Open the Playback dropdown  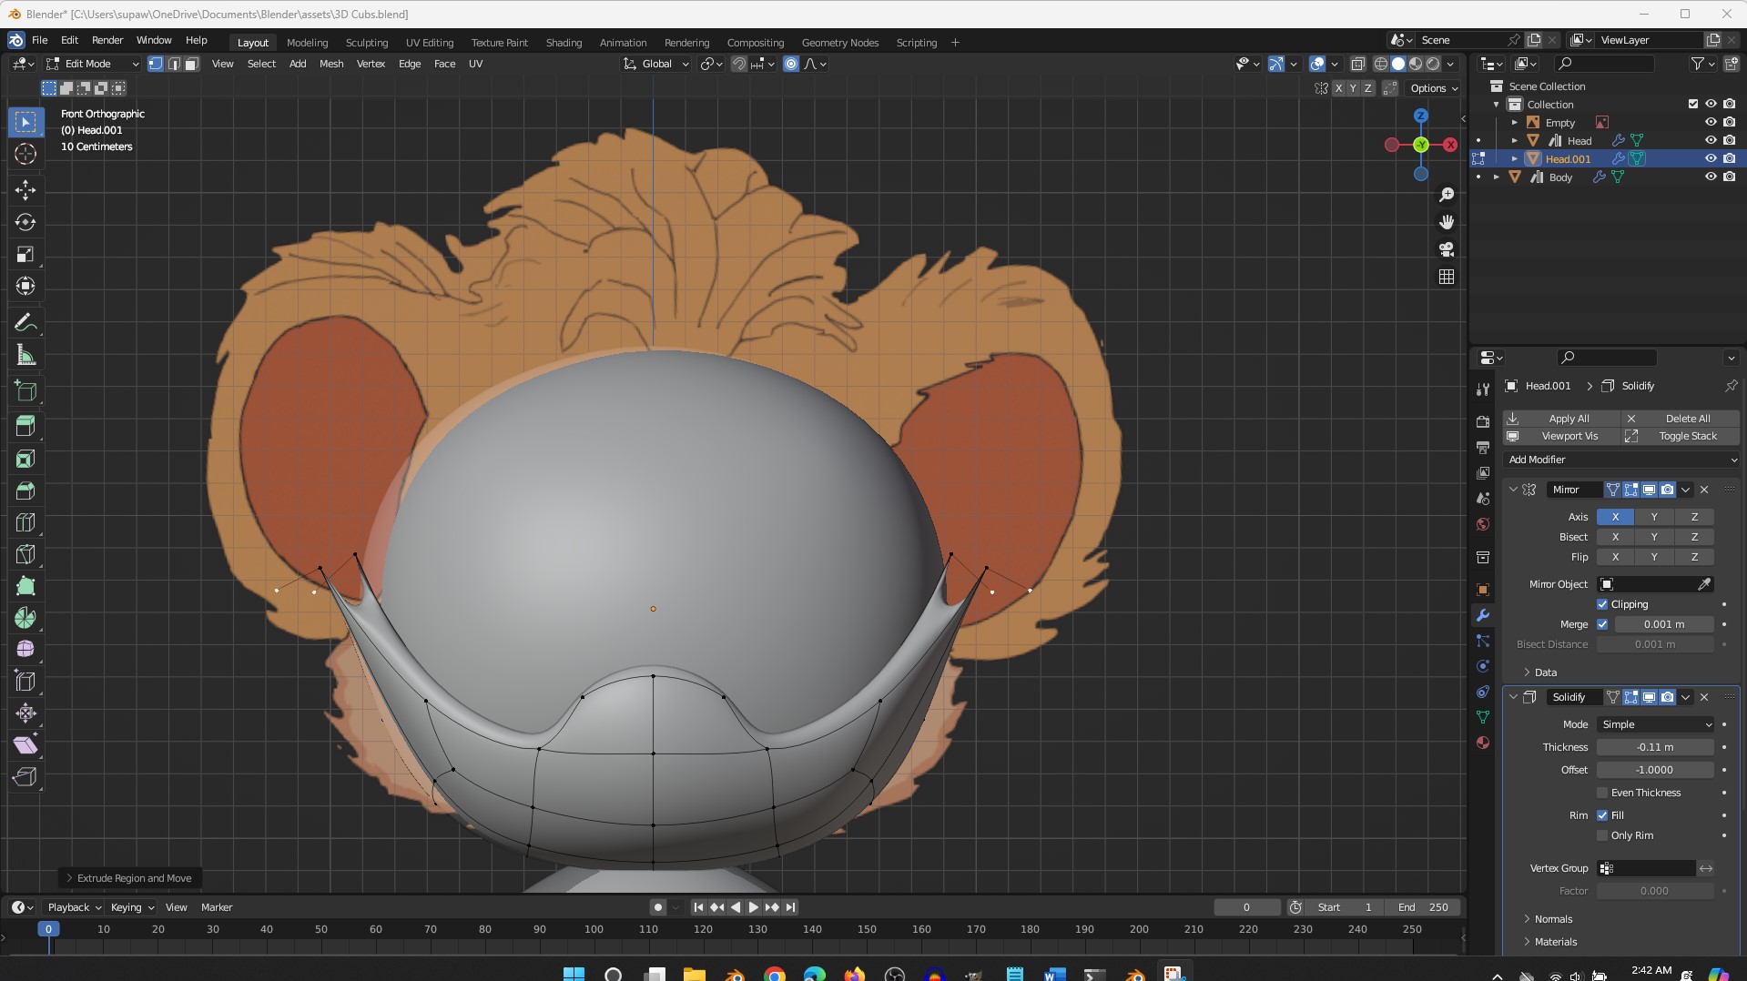pos(74,907)
